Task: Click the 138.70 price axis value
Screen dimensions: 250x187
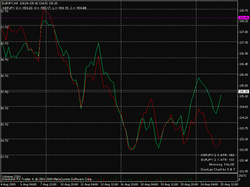Action: [244, 10]
